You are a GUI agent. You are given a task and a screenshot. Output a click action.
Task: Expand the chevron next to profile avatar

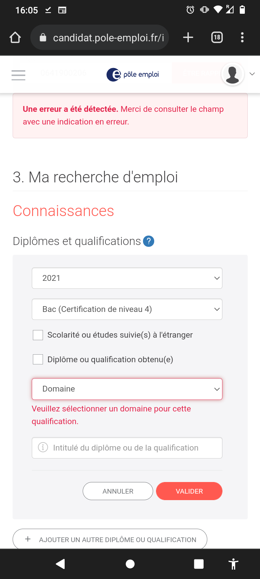tap(252, 74)
